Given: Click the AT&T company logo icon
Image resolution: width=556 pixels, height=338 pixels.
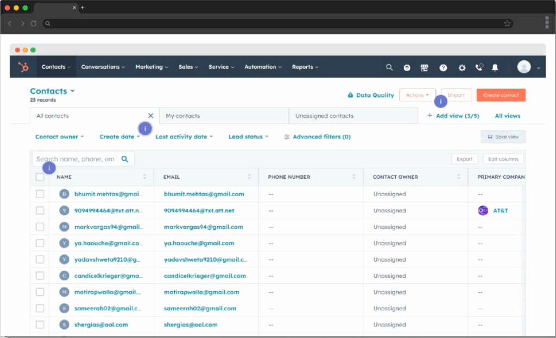Looking at the screenshot, I should (x=483, y=210).
